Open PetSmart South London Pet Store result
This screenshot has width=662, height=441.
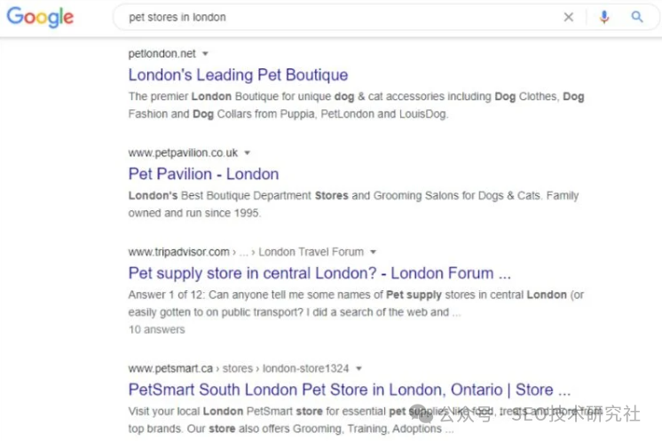[x=349, y=390]
